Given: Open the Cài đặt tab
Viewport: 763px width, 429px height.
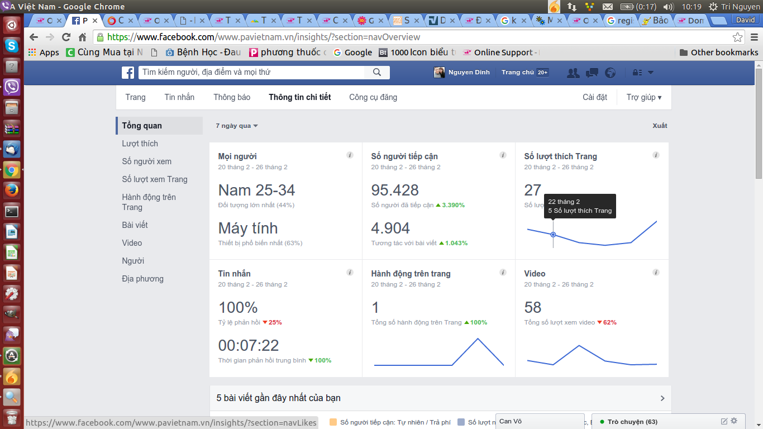Looking at the screenshot, I should click(595, 97).
